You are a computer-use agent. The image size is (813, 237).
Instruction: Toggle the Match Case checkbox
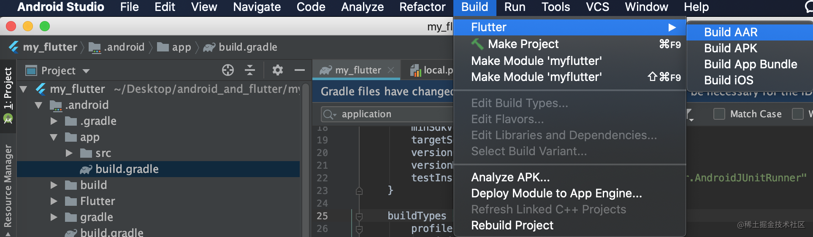(719, 114)
